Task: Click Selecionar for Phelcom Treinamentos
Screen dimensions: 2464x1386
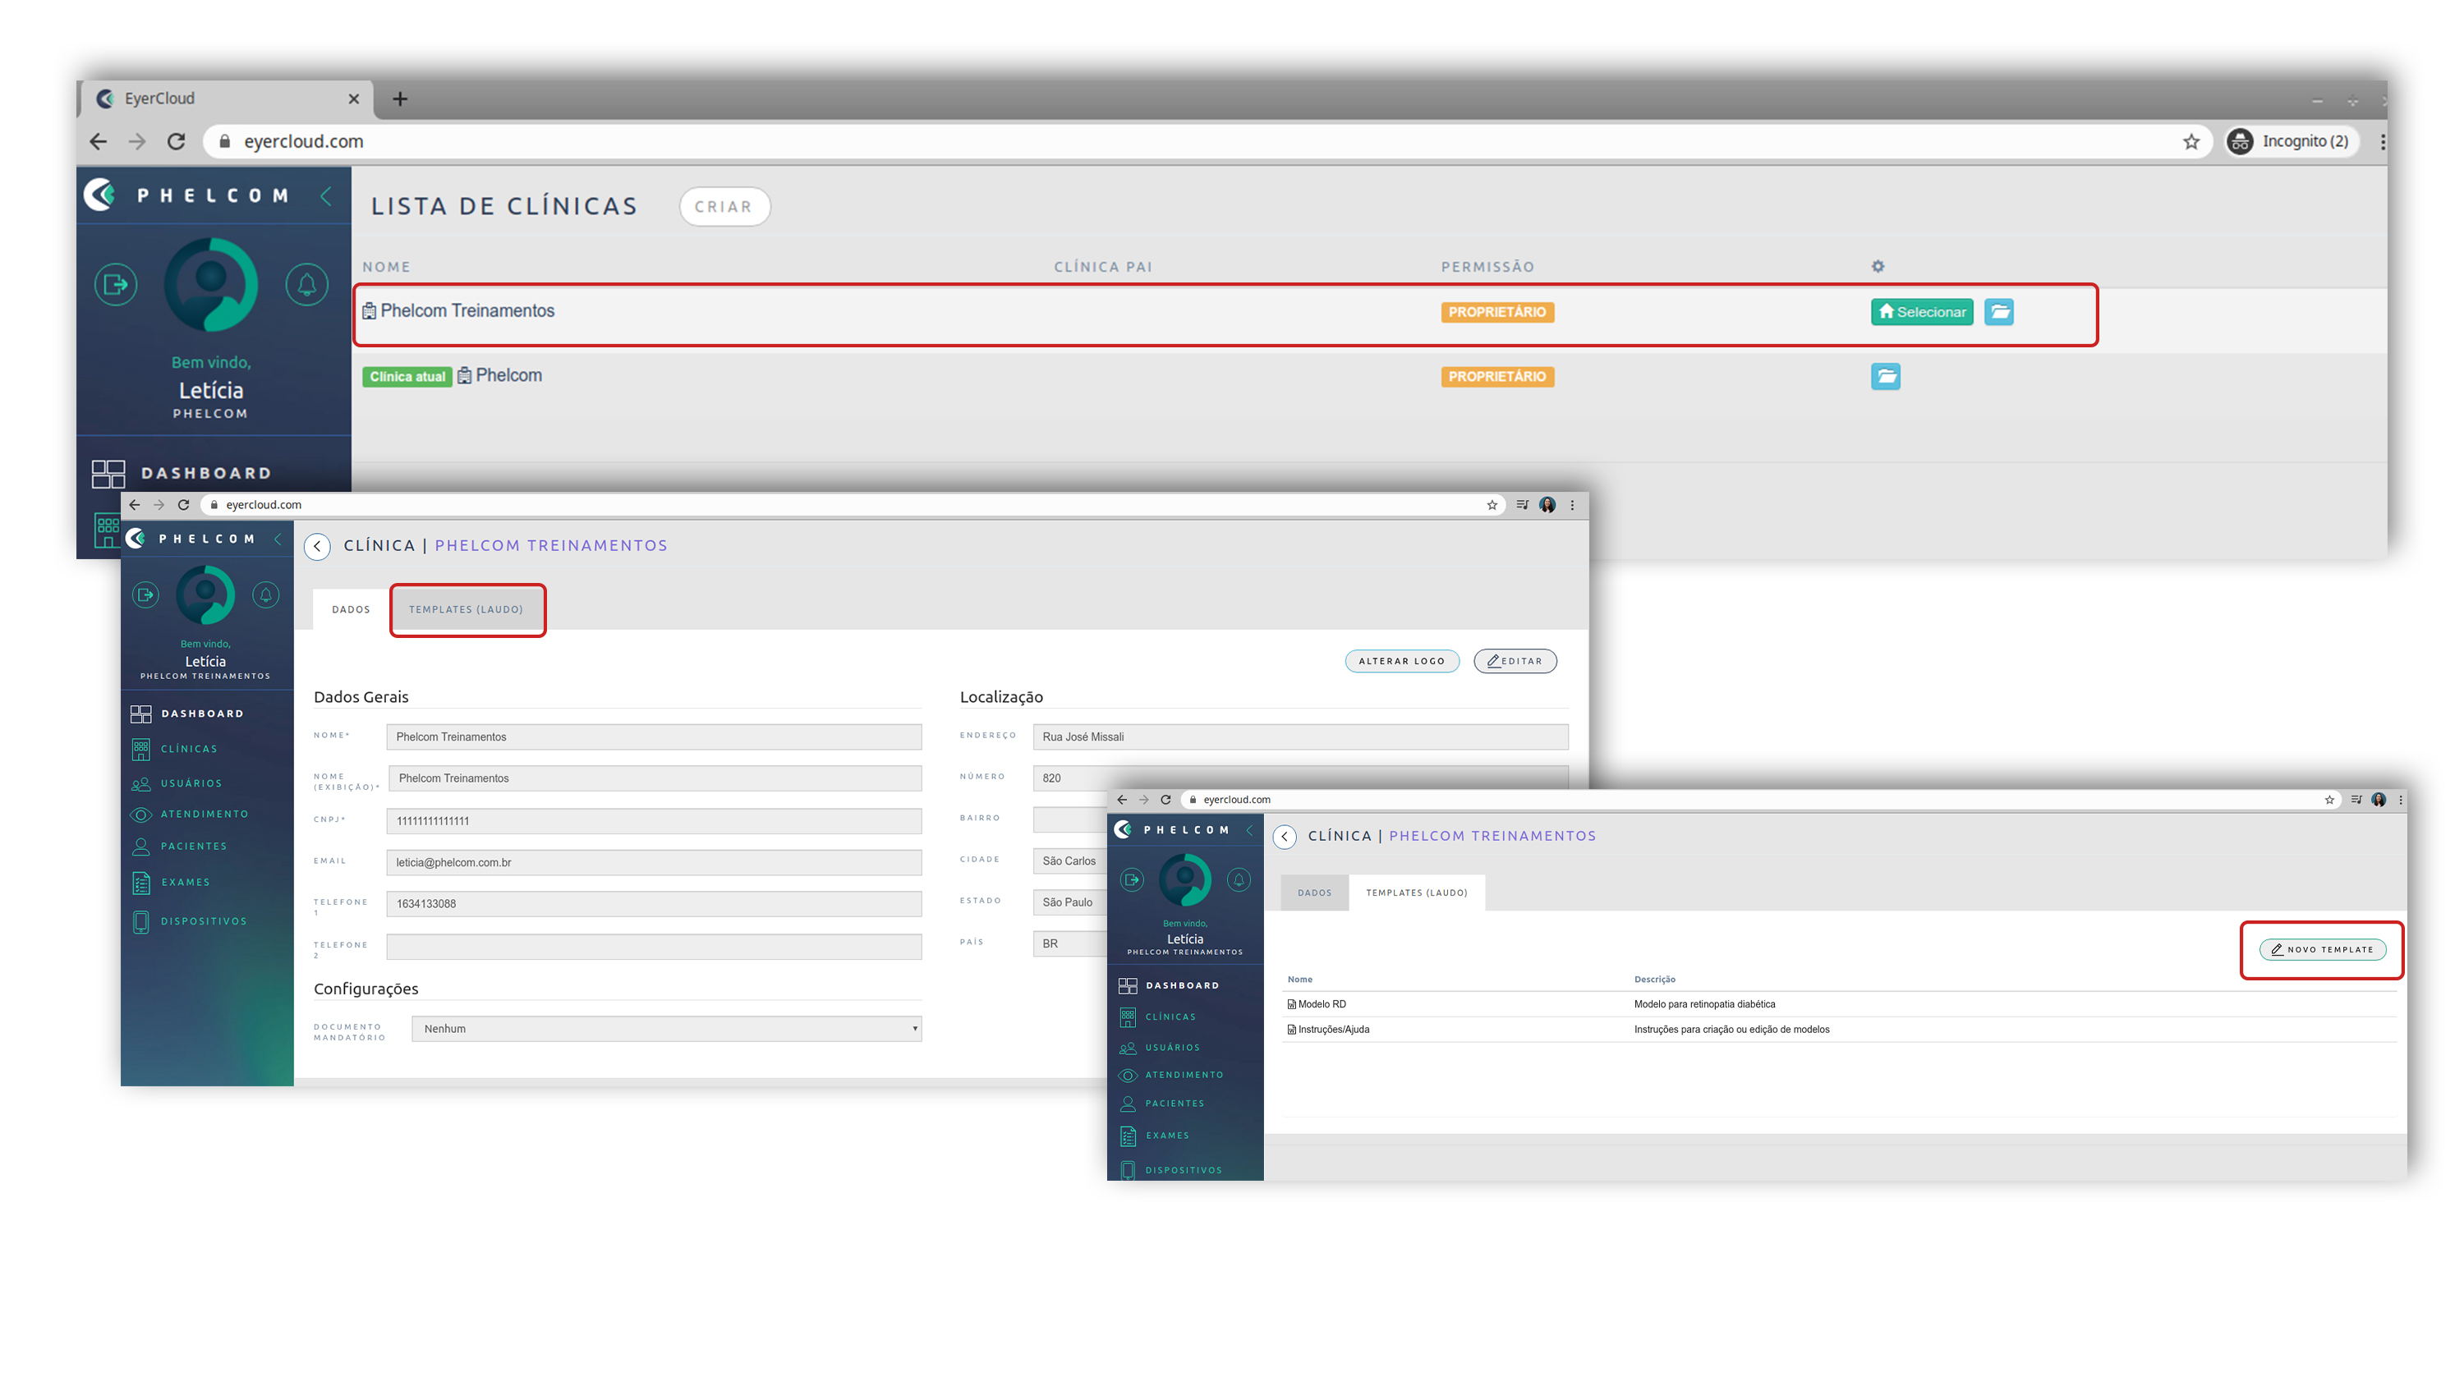Action: tap(1922, 312)
